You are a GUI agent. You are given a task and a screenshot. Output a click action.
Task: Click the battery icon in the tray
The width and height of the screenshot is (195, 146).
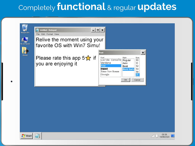pos(157,136)
